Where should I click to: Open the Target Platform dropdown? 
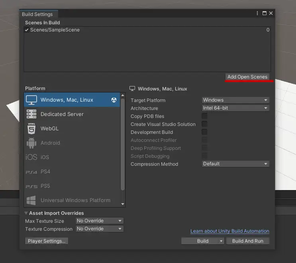[235, 100]
